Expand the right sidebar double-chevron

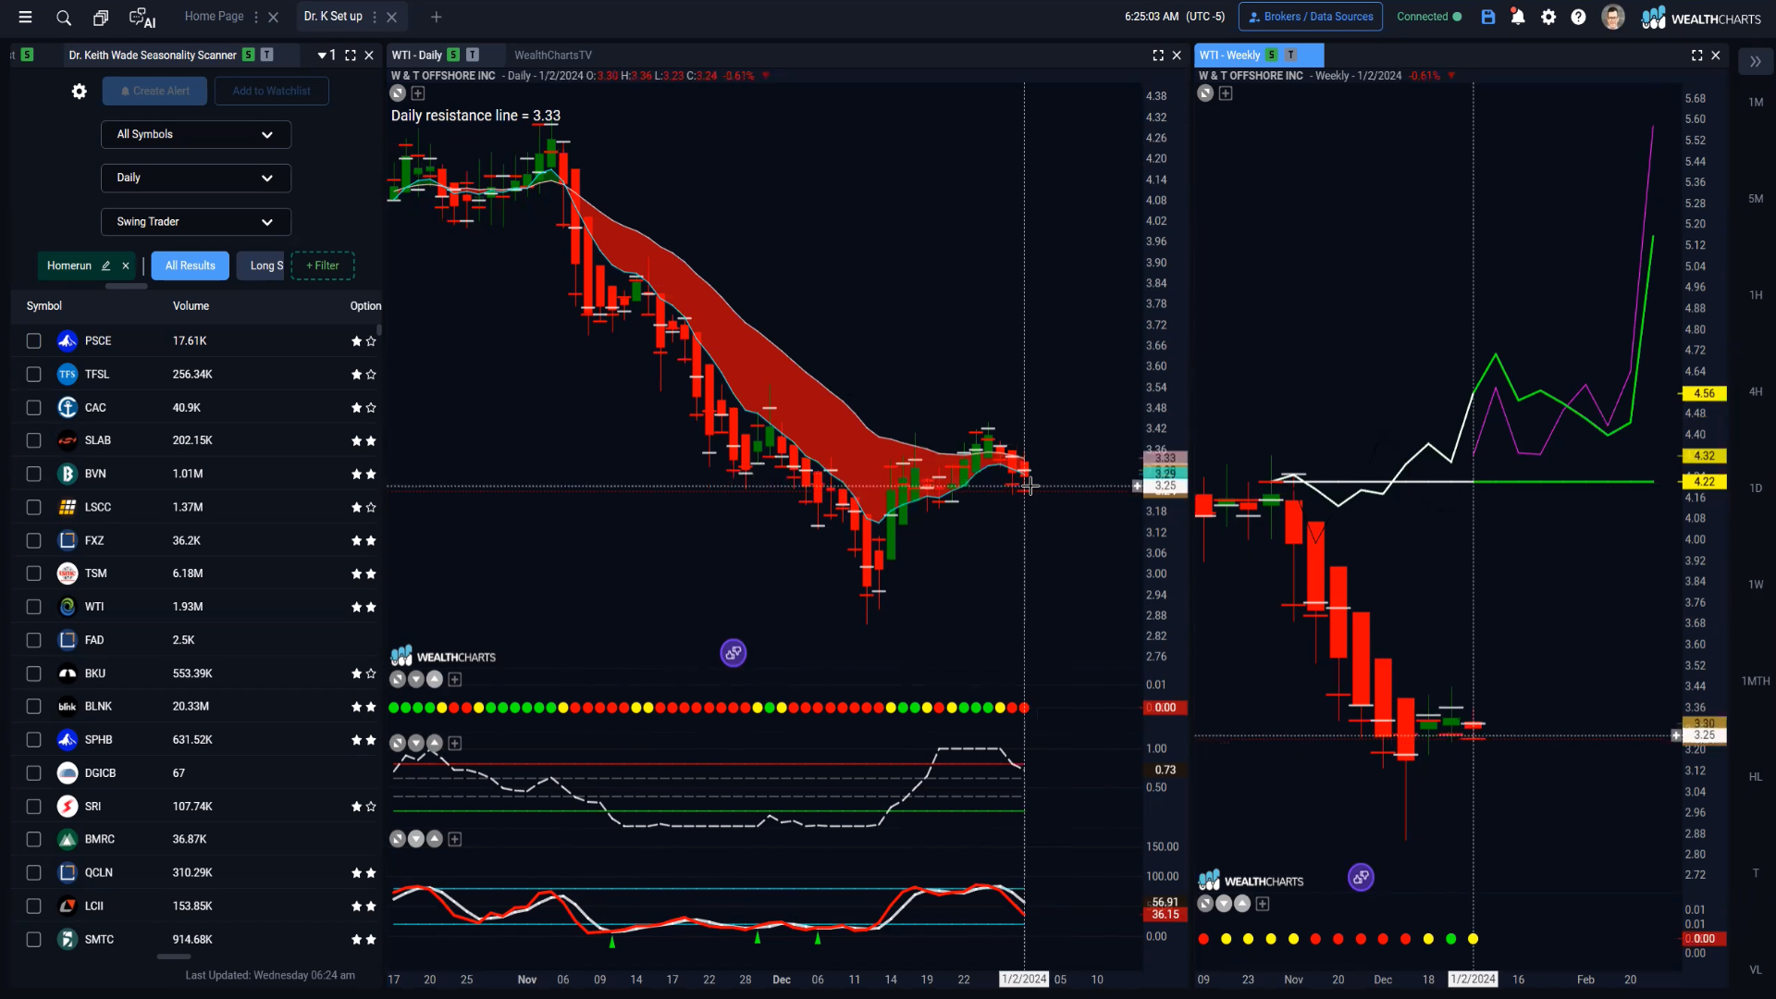pos(1755,62)
